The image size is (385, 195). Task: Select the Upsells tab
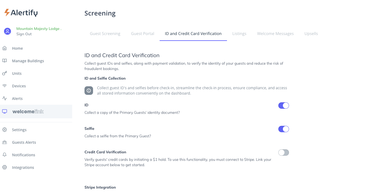tap(311, 34)
